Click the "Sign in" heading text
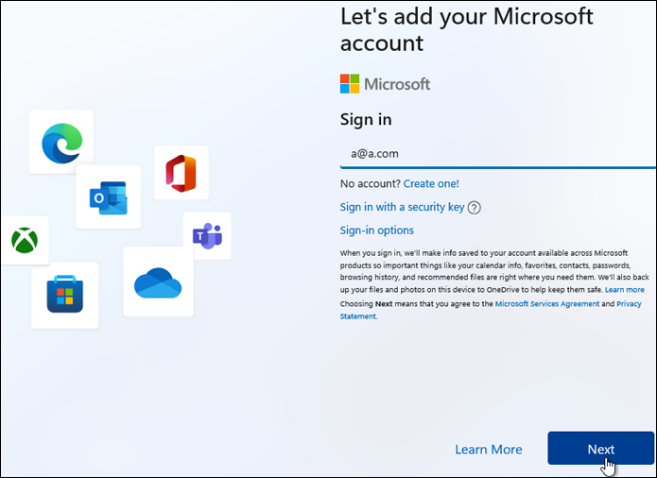Viewport: 657px width, 478px height. tap(366, 120)
